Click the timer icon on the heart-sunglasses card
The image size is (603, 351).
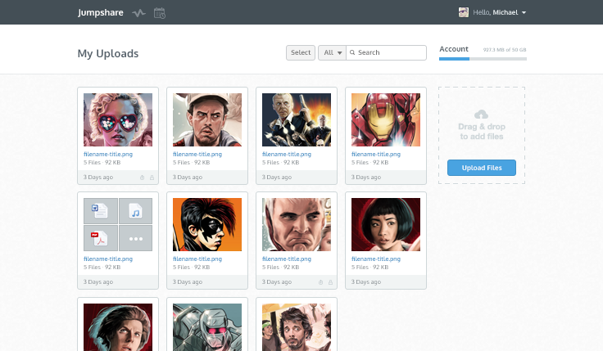[143, 178]
